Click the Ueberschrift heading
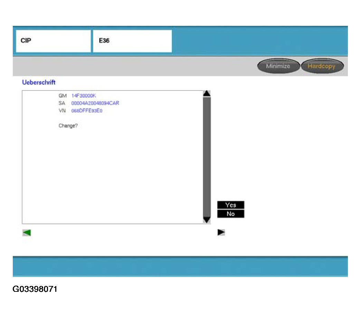This screenshot has height=318, width=361. [x=39, y=83]
